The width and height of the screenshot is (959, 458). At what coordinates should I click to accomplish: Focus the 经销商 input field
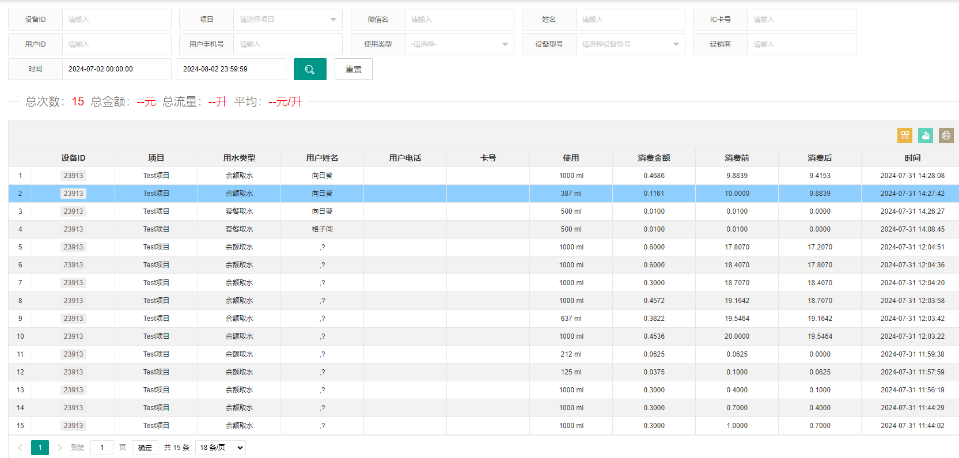click(801, 44)
